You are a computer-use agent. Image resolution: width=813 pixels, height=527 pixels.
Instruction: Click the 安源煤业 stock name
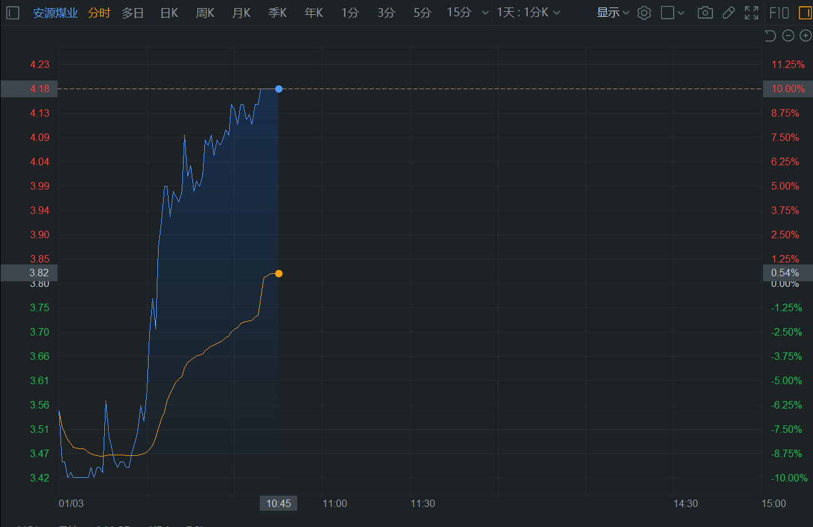pyautogui.click(x=55, y=12)
